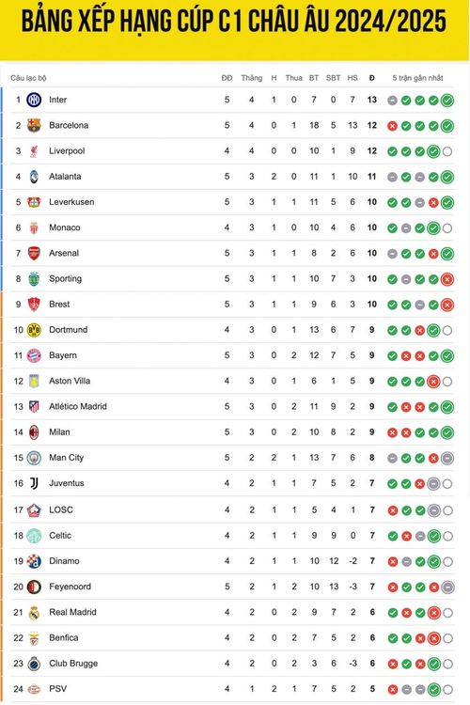Open the Arsenal crest icon
Image resolution: width=470 pixels, height=705 pixels.
(x=34, y=253)
